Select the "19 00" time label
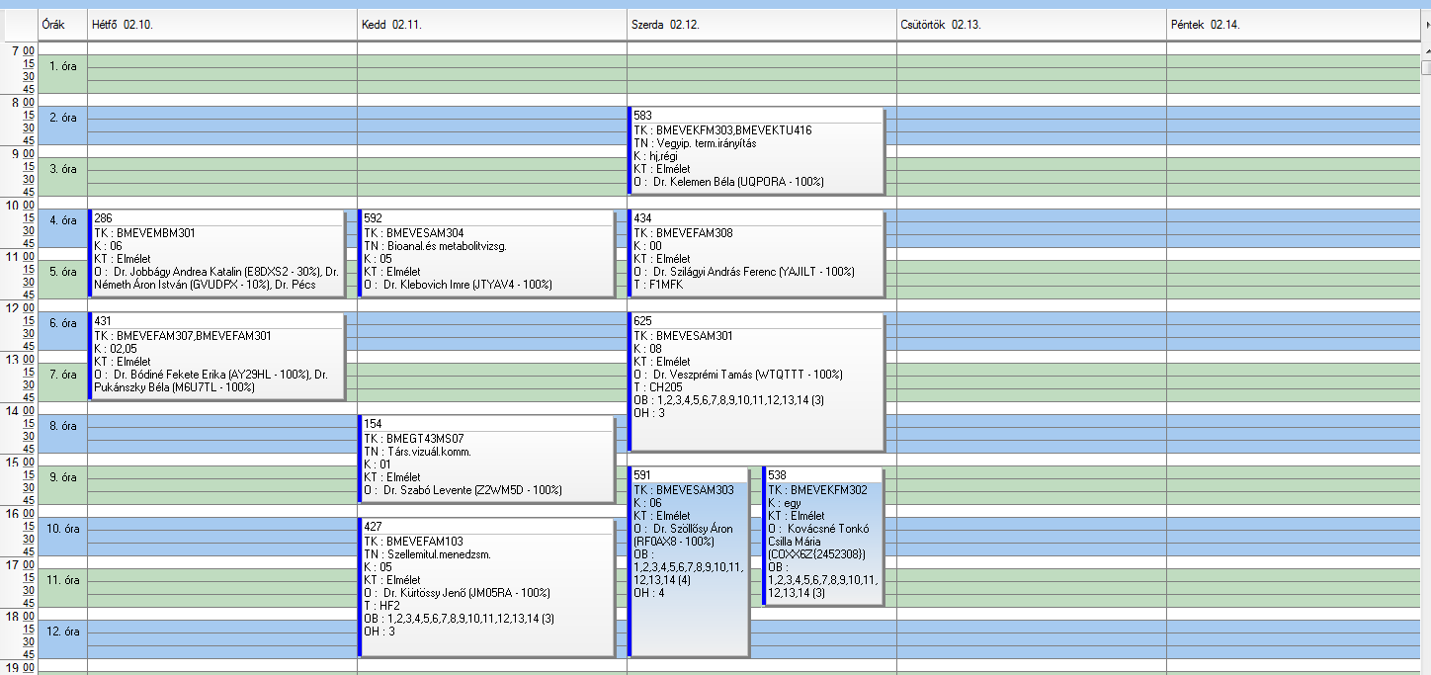 20,666
